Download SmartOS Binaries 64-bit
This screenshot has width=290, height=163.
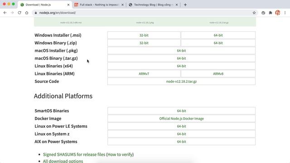181,110
